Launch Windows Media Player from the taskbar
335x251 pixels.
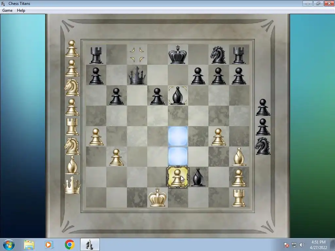pos(49,244)
